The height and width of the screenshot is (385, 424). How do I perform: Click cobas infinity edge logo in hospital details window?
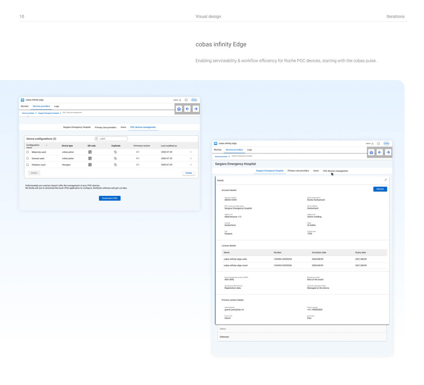216,144
